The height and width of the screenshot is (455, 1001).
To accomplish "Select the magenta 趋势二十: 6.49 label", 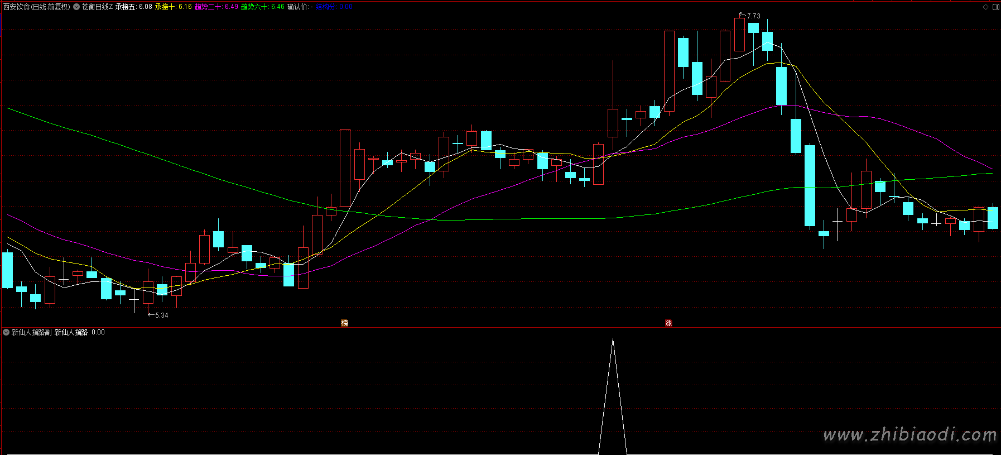I will 216,7.
